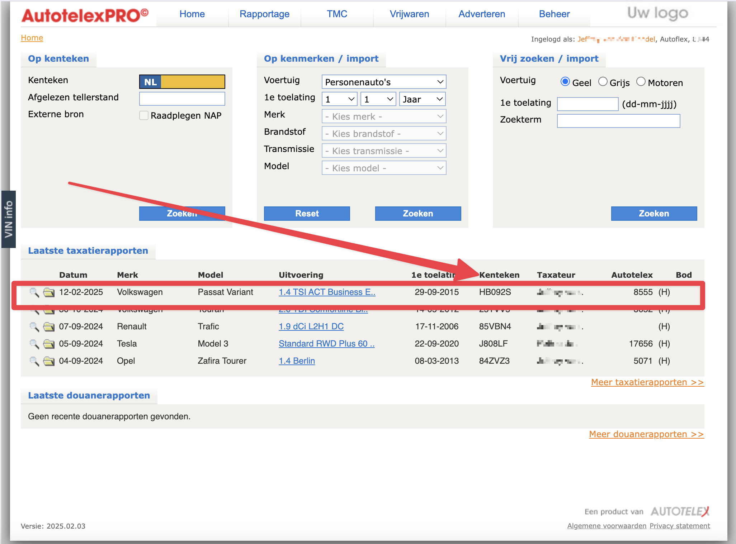Open the folder icon for Volkswagen Passat row

point(49,292)
